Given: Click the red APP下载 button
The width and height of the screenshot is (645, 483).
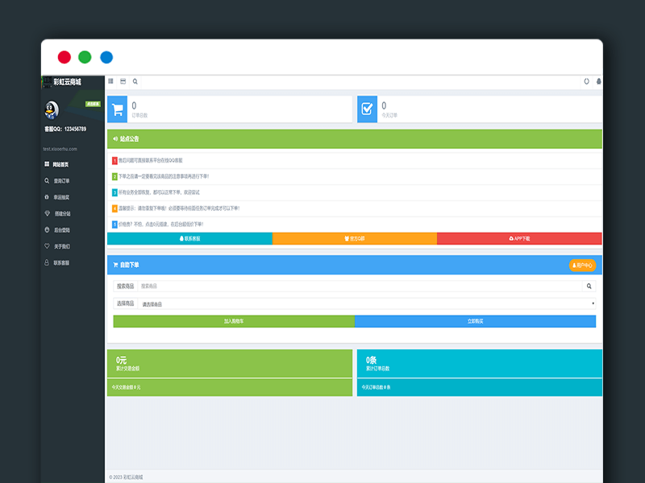Looking at the screenshot, I should pos(519,238).
